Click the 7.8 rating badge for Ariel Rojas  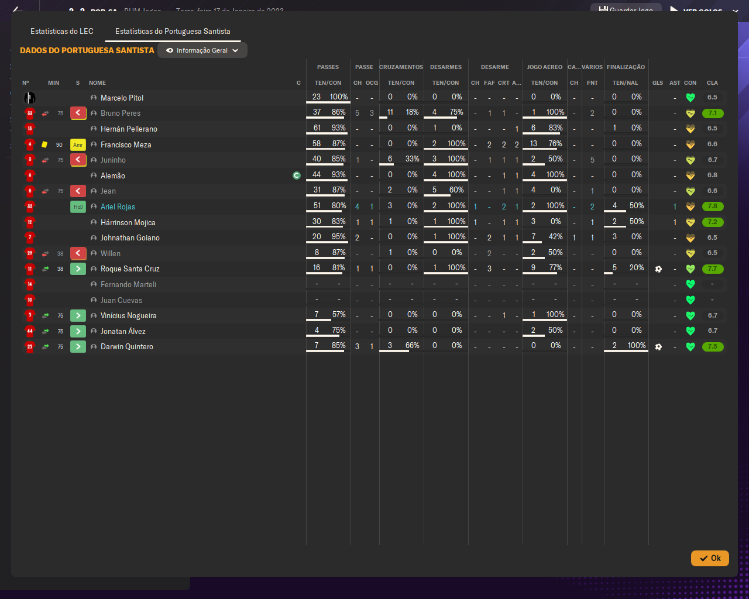click(x=712, y=206)
